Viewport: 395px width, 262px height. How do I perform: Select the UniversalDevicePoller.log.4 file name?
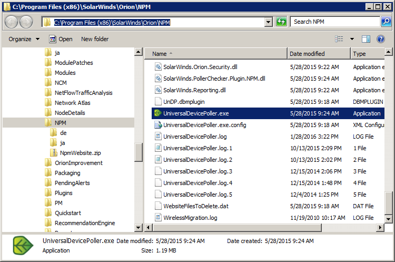tap(197, 183)
